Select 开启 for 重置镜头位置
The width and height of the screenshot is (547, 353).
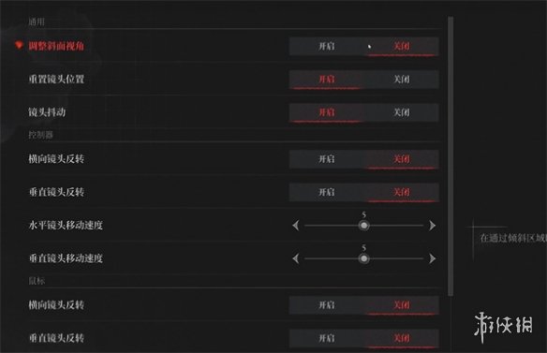click(327, 80)
